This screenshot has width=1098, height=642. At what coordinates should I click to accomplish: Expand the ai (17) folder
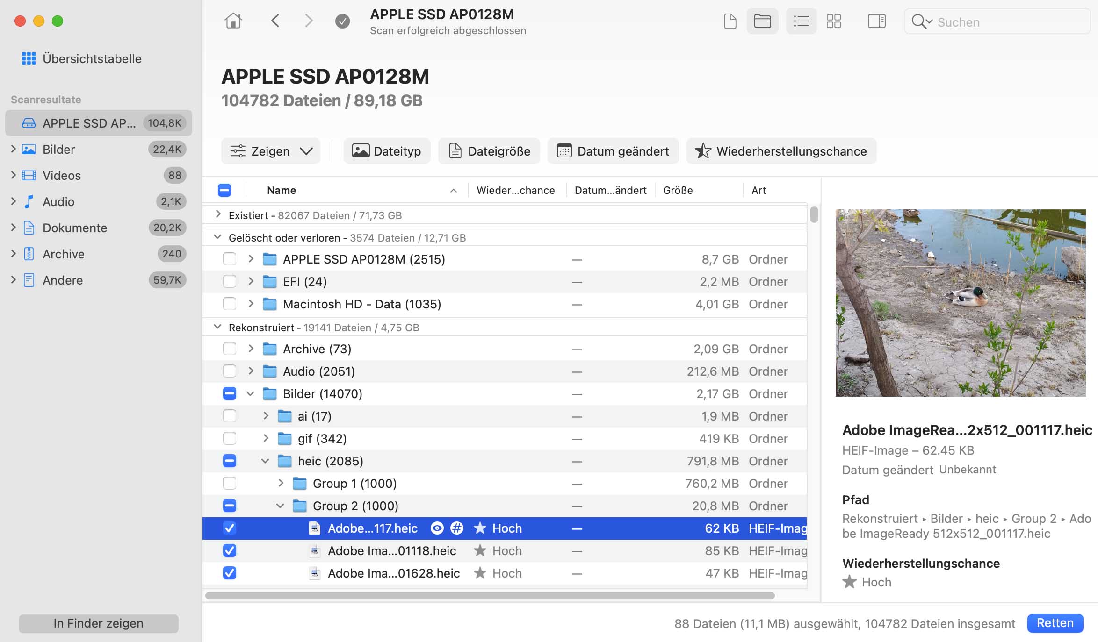click(x=266, y=416)
